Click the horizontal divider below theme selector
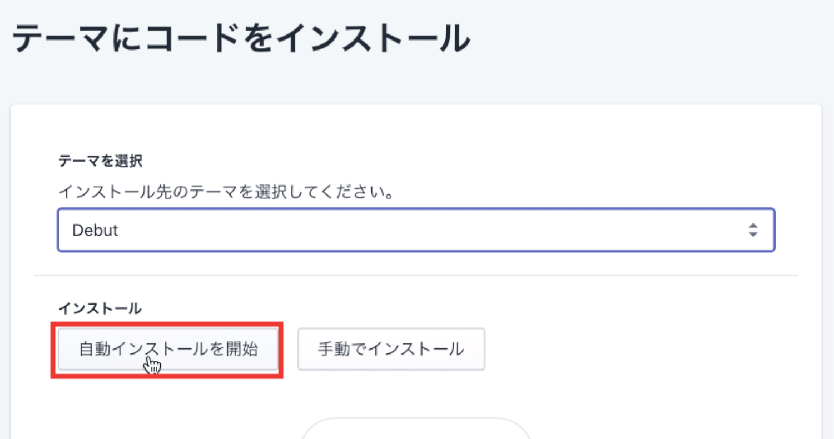The height and width of the screenshot is (439, 834). click(416, 276)
